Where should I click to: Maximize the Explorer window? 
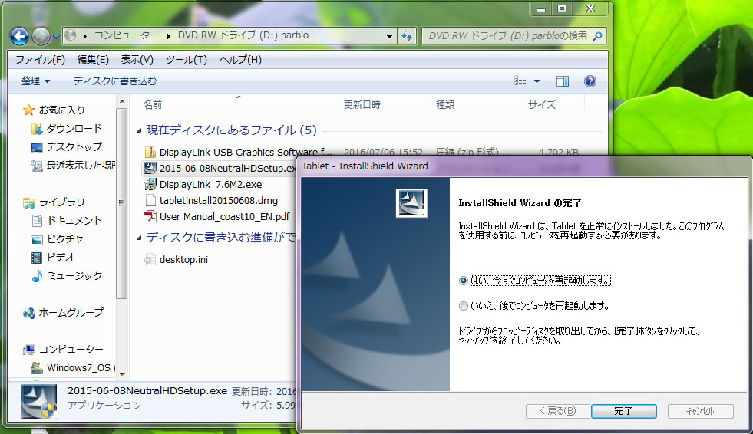[x=562, y=8]
